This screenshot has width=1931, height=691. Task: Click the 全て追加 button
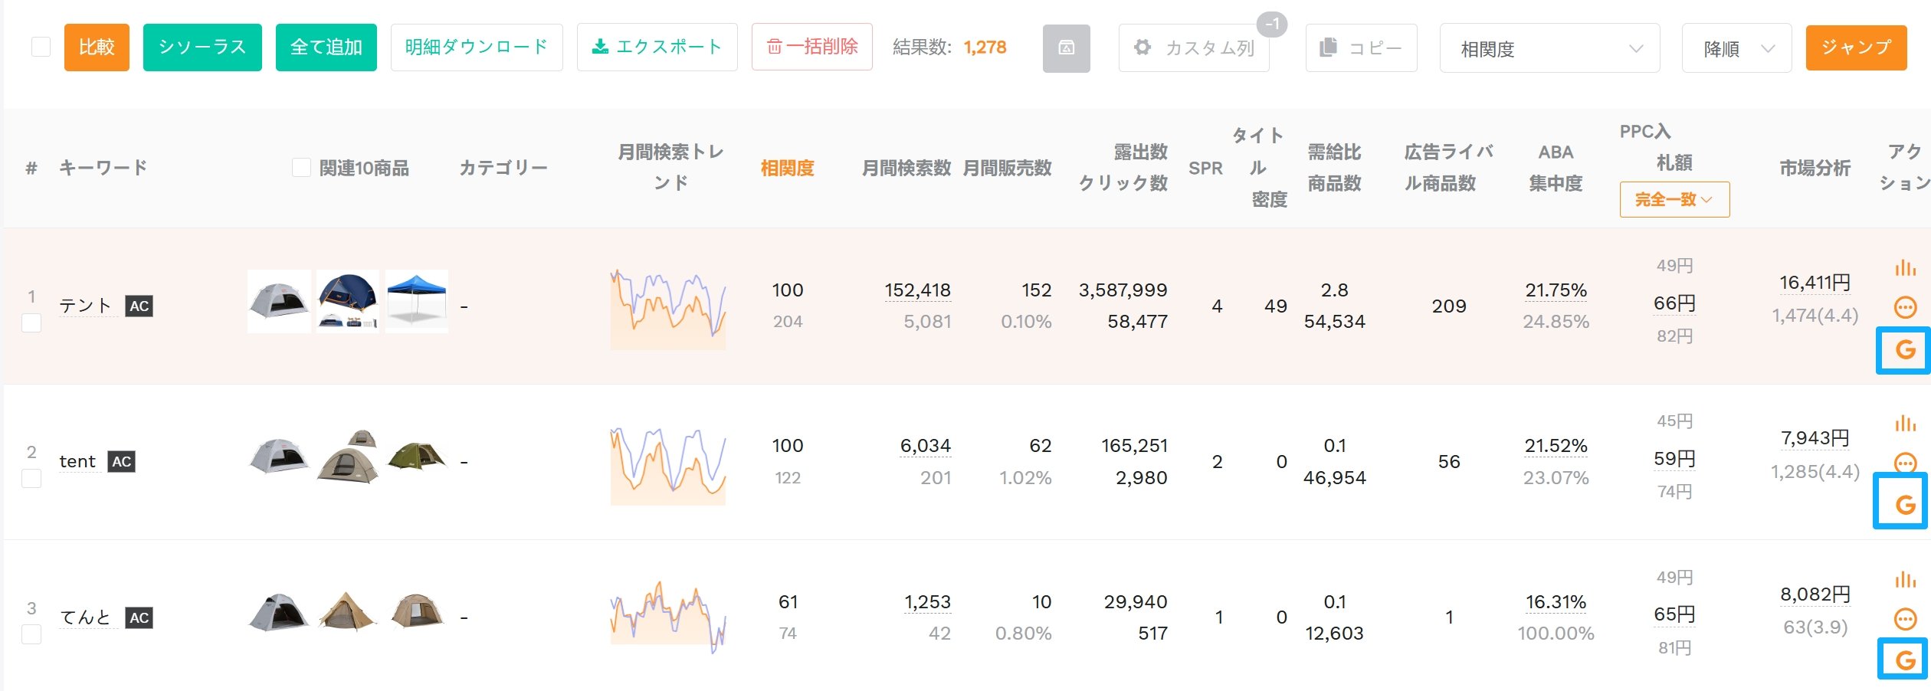pos(326,47)
